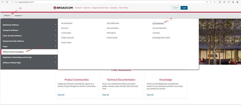Image resolution: width=241 pixels, height=105 pixels.
Task: Open My Downloads link
Action: coord(158,23)
